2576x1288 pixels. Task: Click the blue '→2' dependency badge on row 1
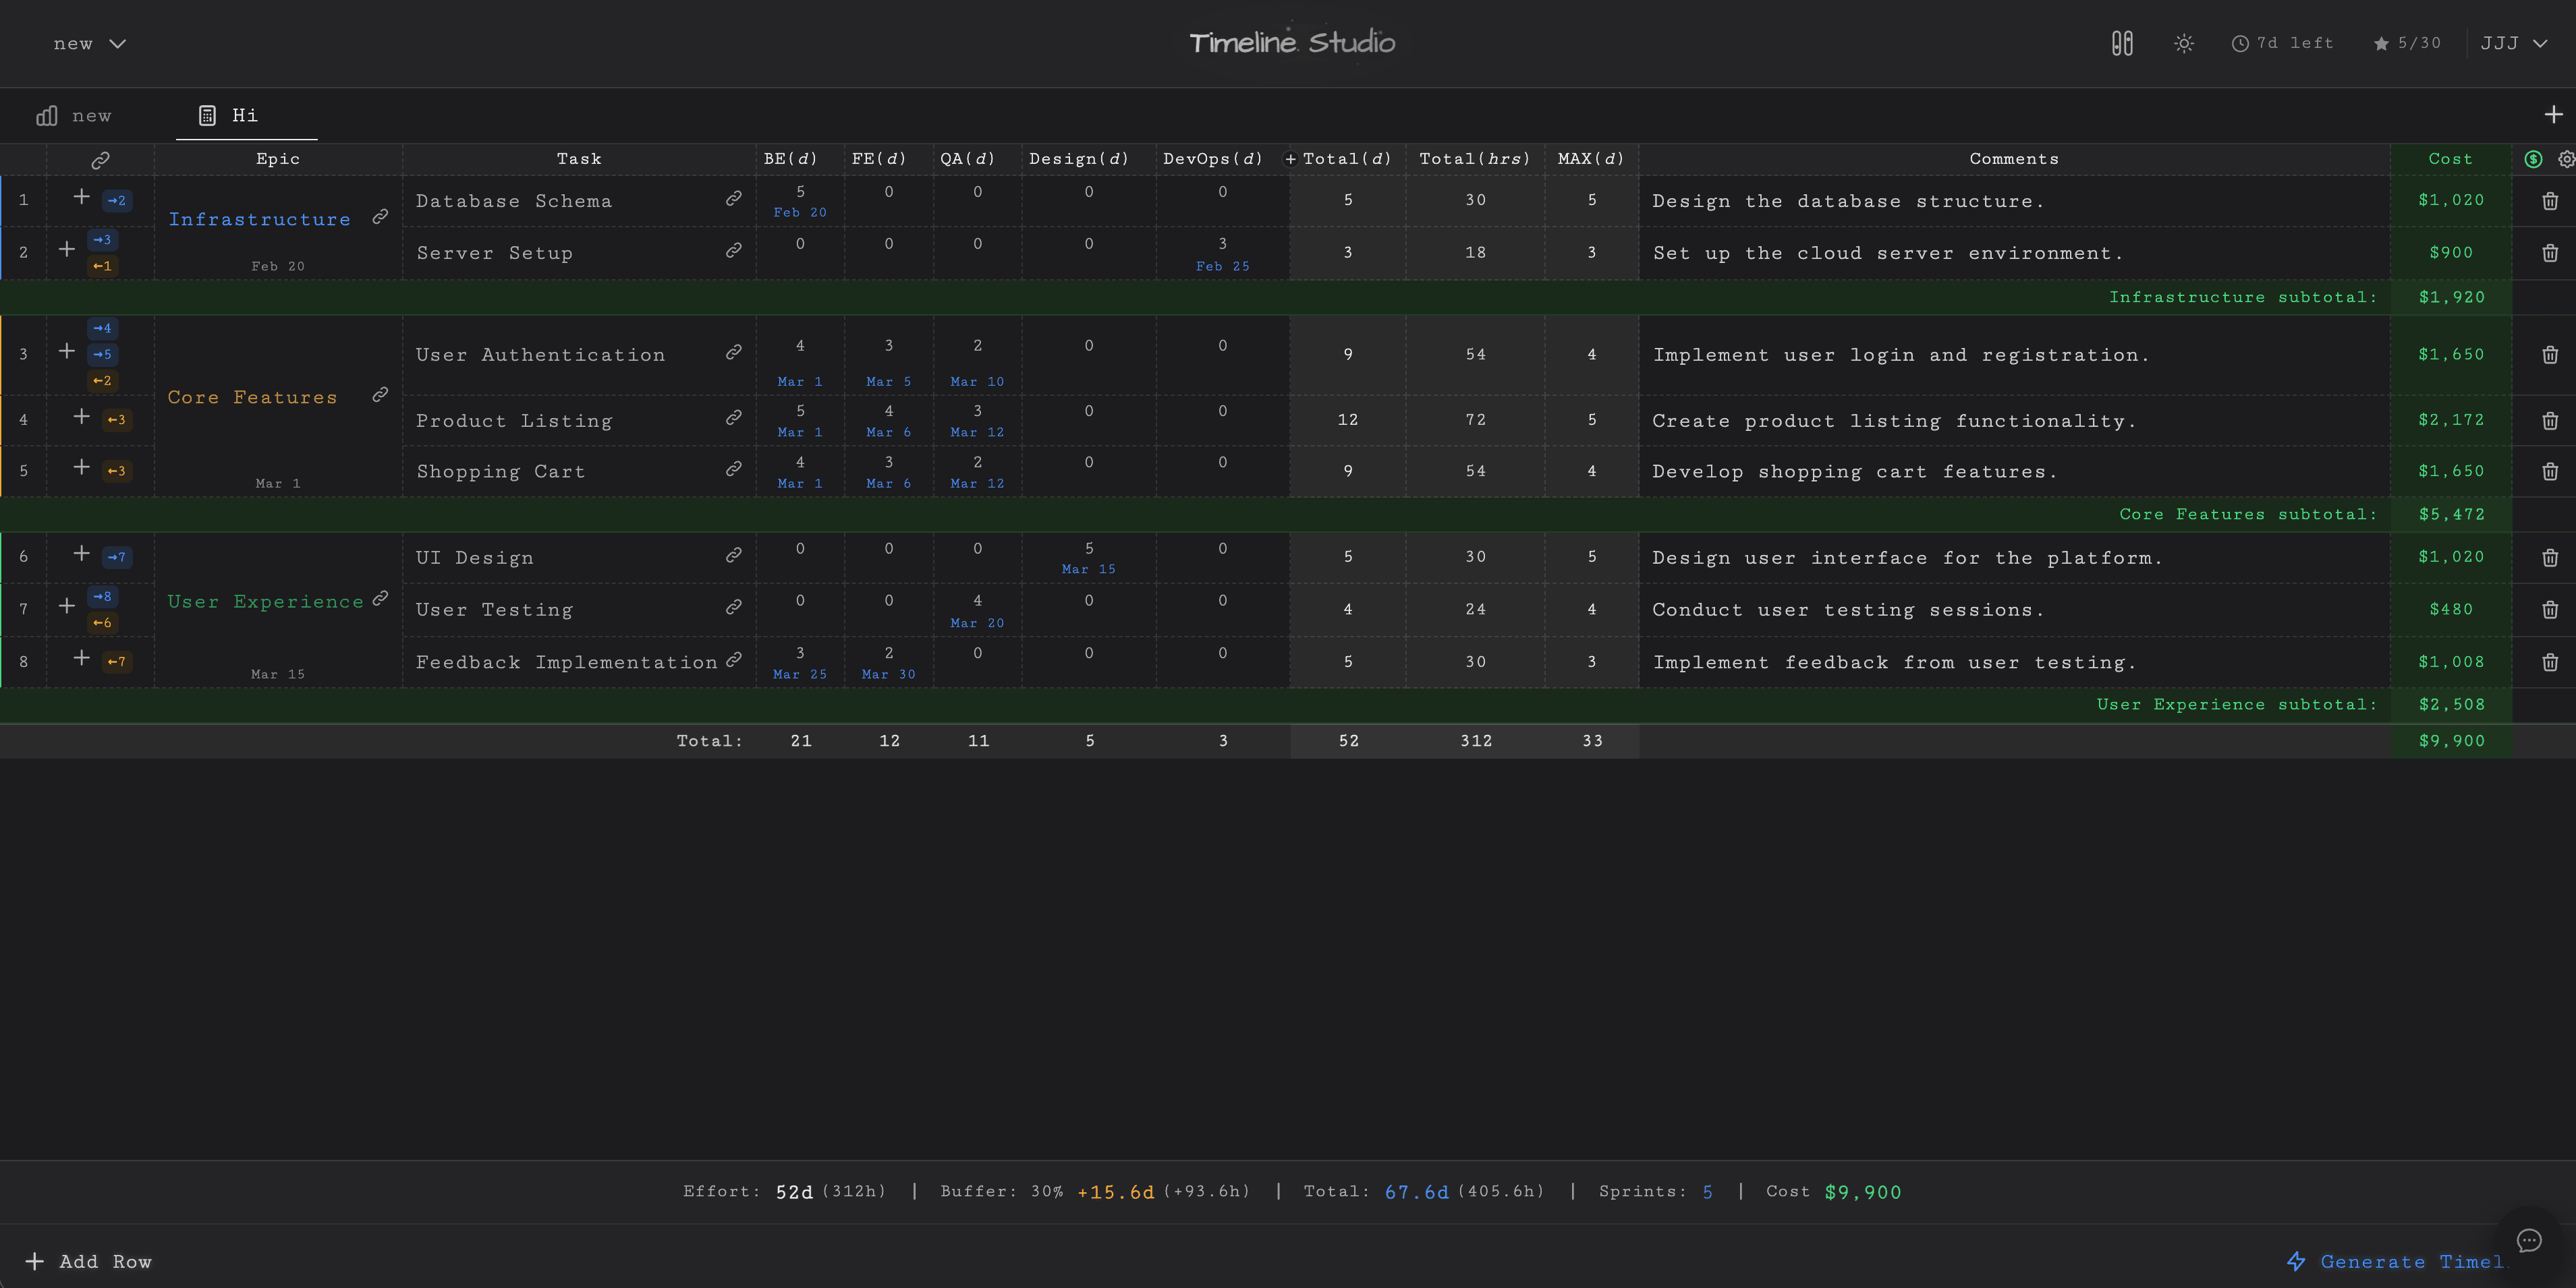pyautogui.click(x=117, y=200)
